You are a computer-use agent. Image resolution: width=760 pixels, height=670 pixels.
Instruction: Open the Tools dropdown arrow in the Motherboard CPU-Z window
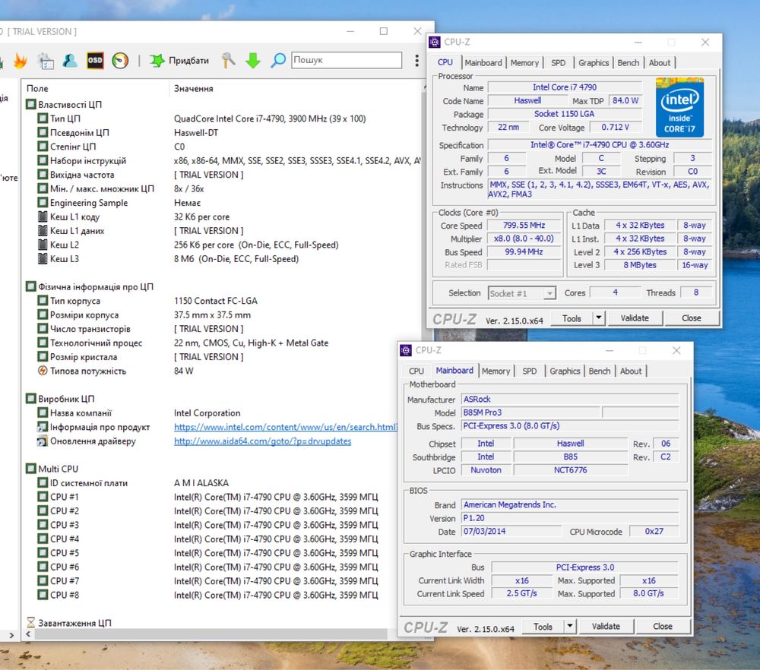coord(570,626)
